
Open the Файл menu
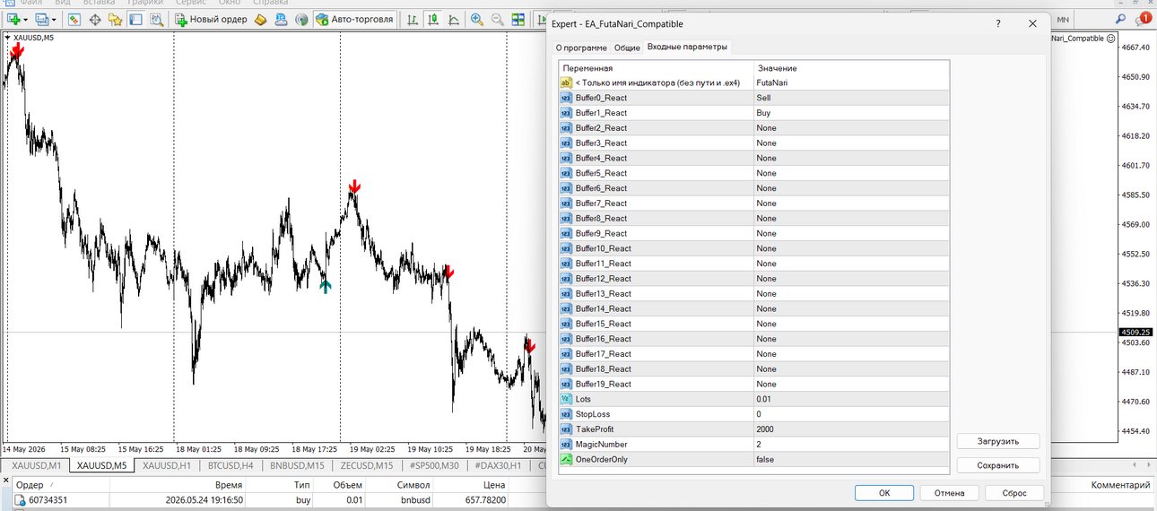31,3
